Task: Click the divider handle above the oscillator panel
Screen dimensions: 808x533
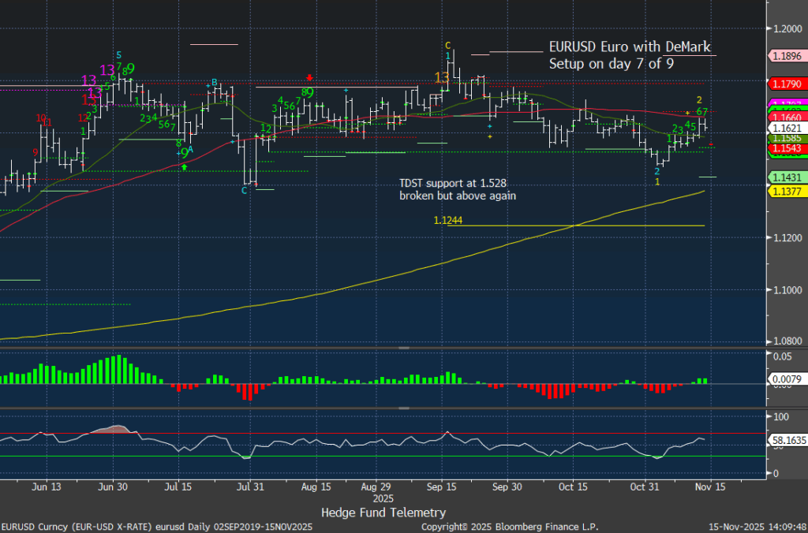Action: point(404,408)
